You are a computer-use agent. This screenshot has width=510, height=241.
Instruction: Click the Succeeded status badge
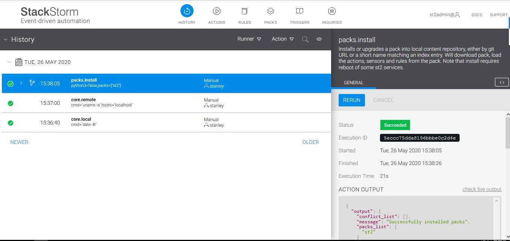(x=395, y=125)
